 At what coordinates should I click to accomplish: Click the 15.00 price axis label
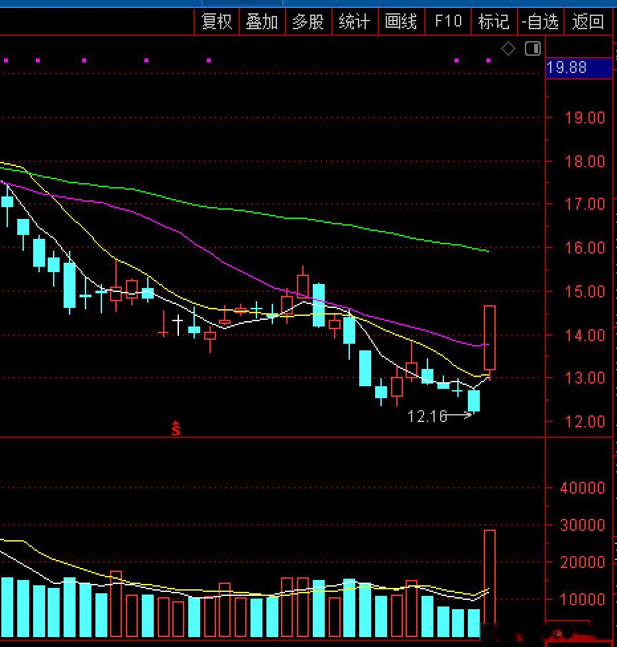tap(585, 292)
